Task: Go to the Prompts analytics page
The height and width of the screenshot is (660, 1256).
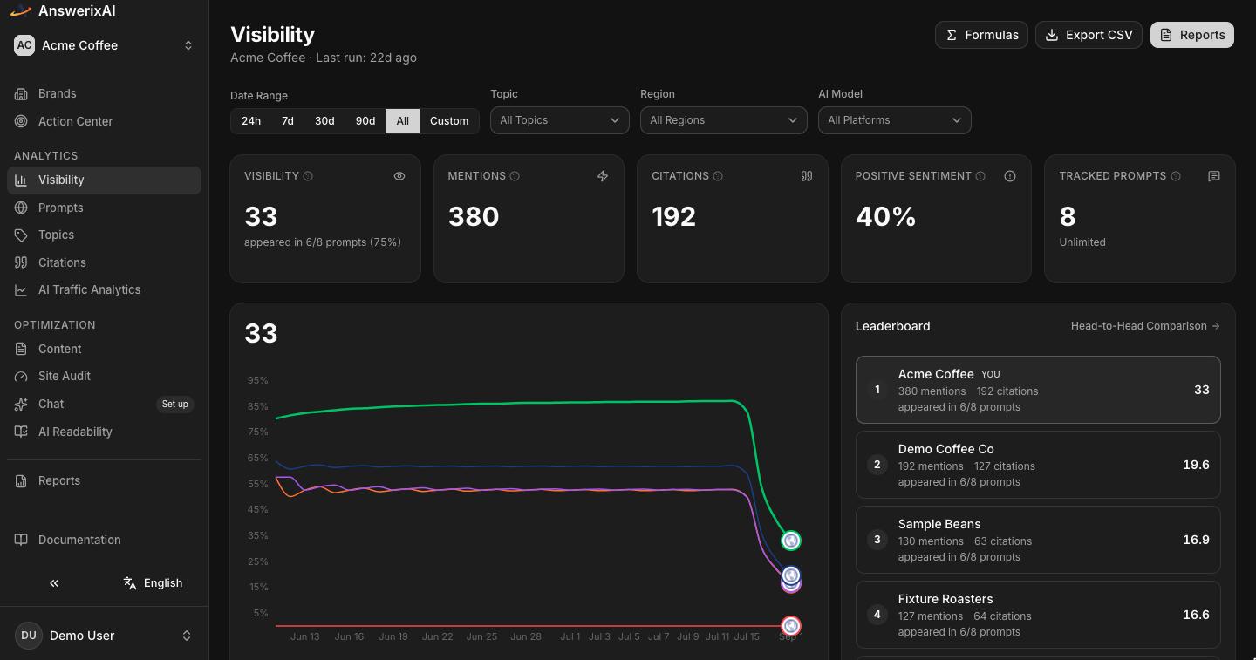Action: pos(104,208)
